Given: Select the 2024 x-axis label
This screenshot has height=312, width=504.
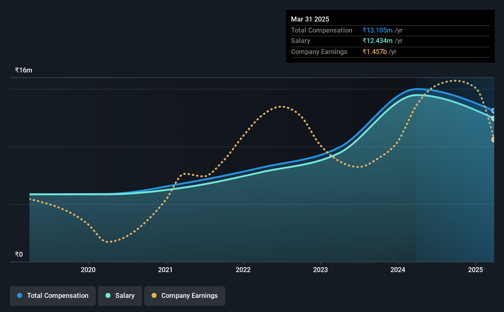Looking at the screenshot, I should (x=398, y=270).
